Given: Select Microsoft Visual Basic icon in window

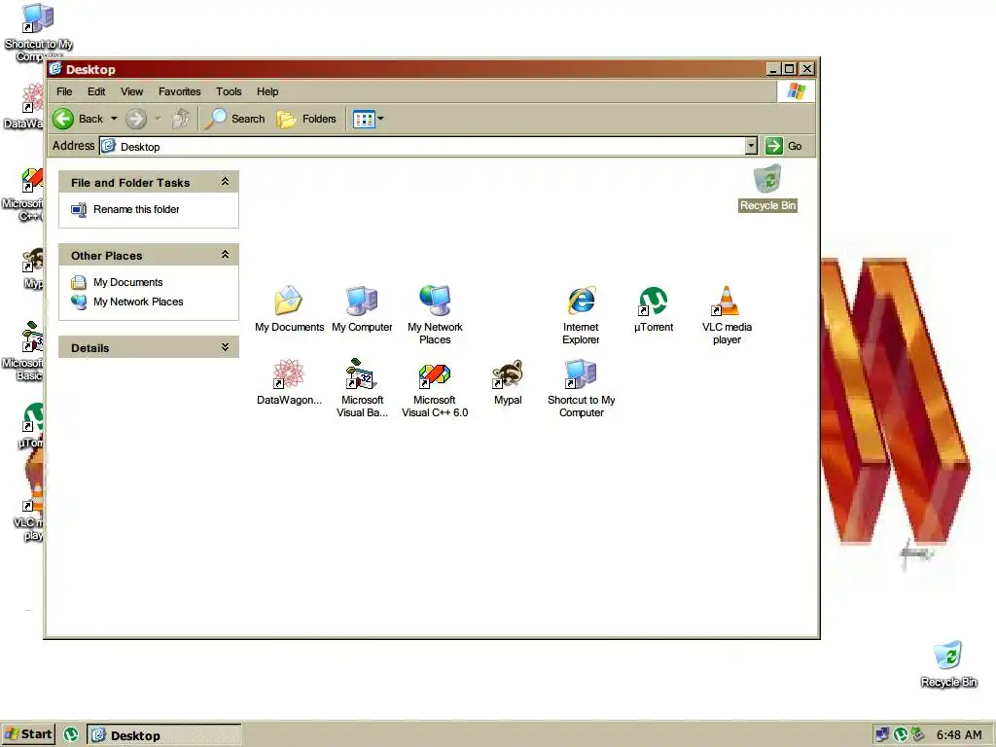Looking at the screenshot, I should [362, 388].
